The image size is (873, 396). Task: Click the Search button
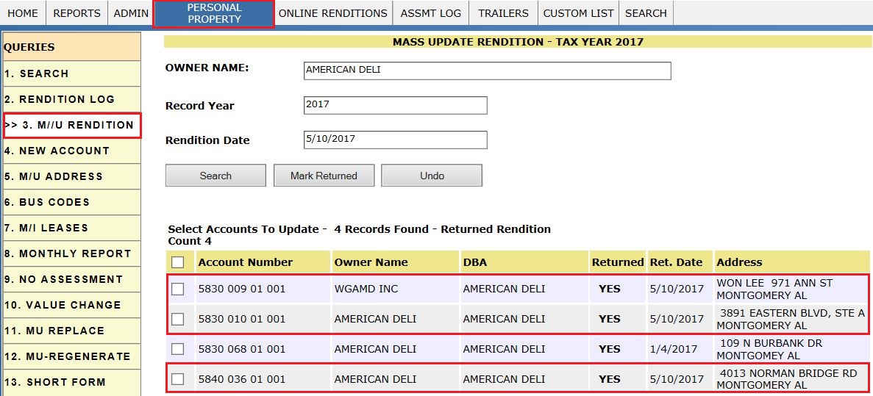click(x=215, y=175)
